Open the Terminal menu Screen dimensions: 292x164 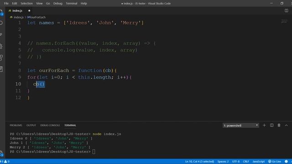71,3
